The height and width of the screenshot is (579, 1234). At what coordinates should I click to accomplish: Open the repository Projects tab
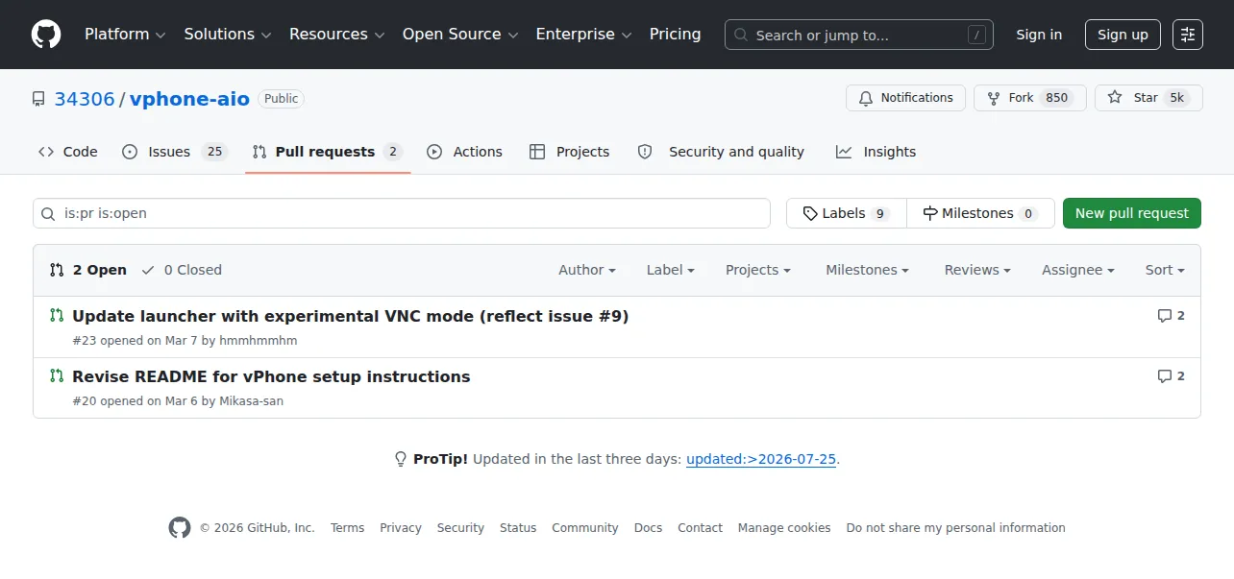point(569,152)
